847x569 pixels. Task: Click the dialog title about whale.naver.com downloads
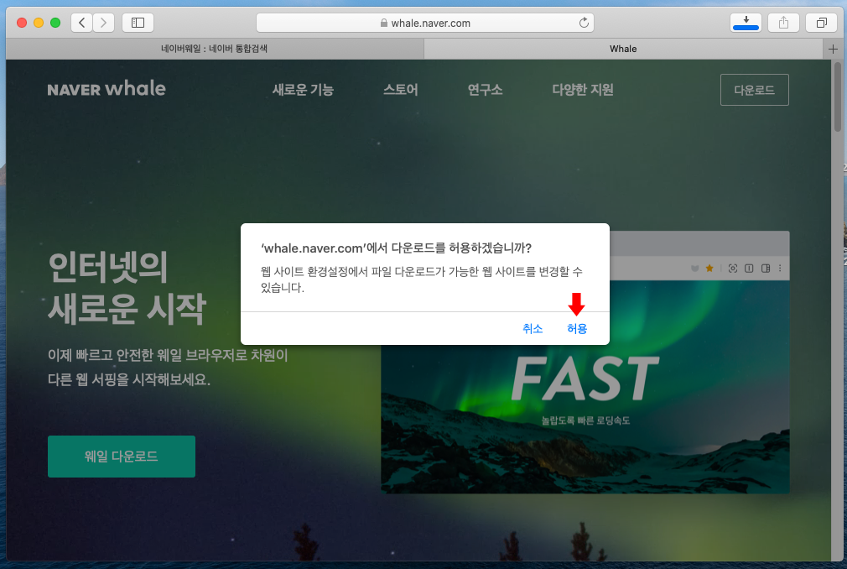(x=396, y=248)
